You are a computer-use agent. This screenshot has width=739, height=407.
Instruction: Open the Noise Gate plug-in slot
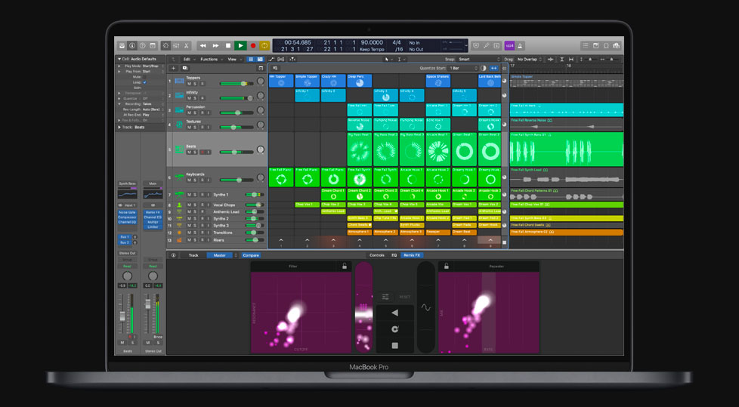point(127,212)
